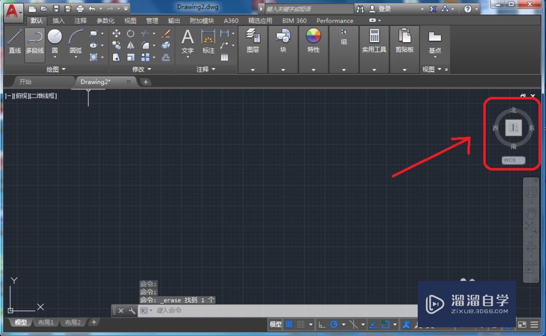Toggle snap mode in the status bar
Viewport: 546px width, 336px height.
pyautogui.click(x=301, y=325)
